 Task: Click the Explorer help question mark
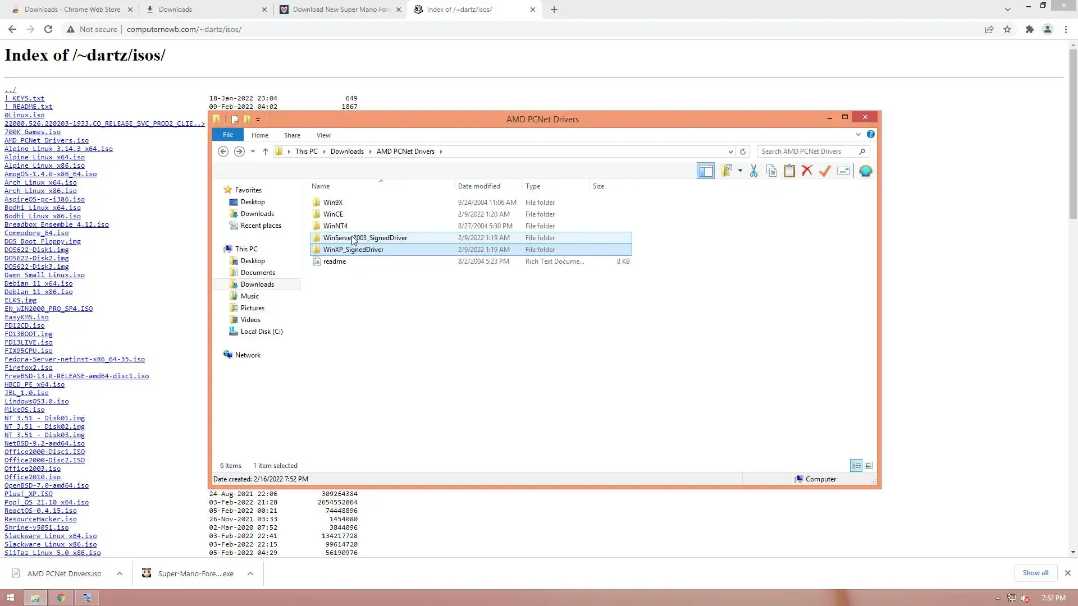point(870,135)
